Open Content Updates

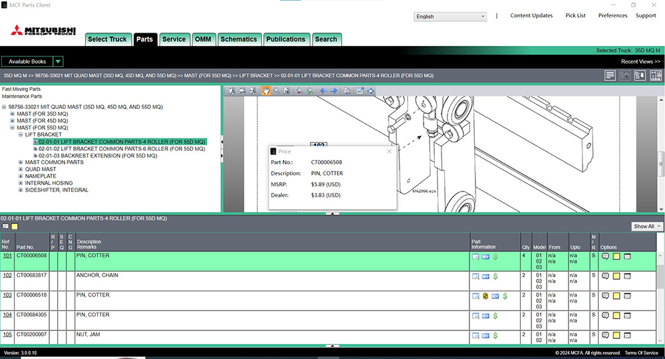(531, 15)
